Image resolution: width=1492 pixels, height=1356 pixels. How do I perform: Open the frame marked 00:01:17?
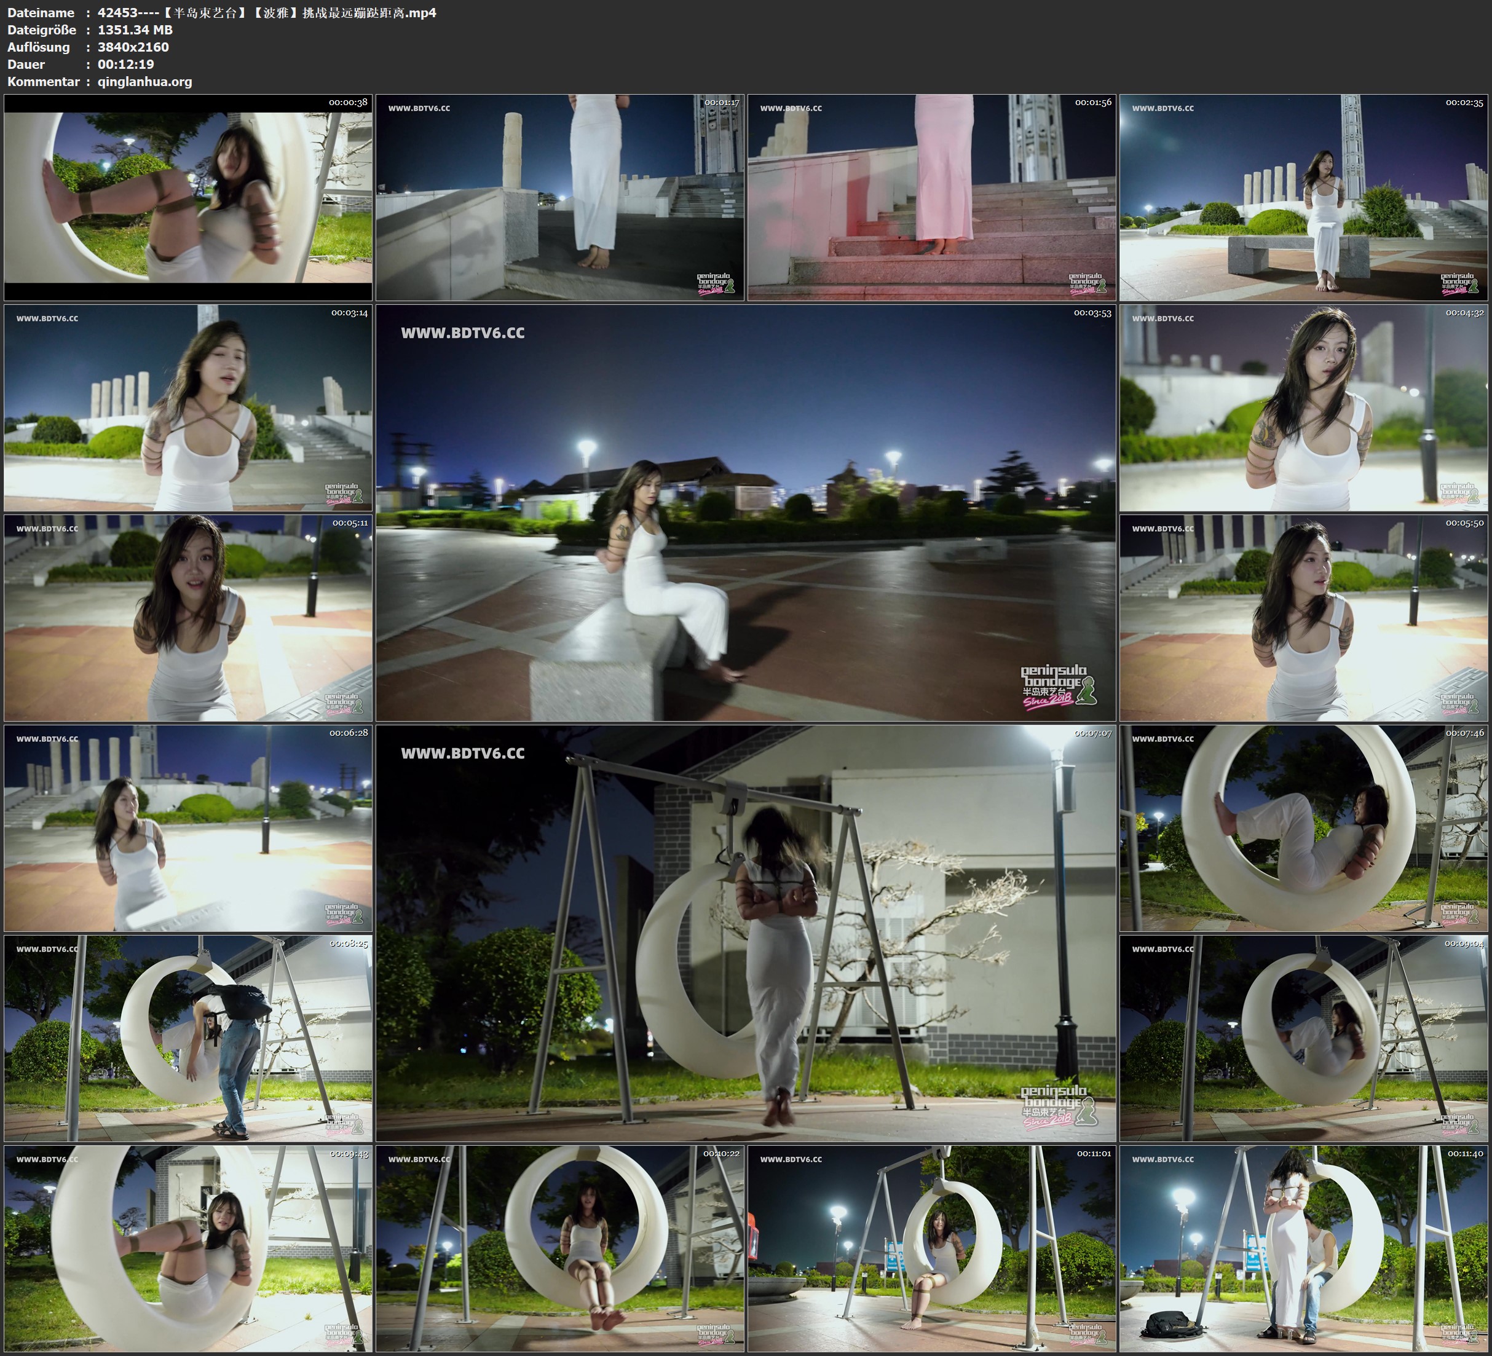tap(559, 197)
